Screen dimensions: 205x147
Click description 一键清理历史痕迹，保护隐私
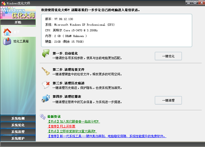[87, 88]
